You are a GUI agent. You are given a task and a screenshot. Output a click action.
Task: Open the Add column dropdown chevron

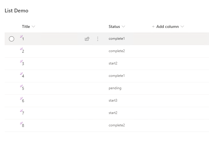click(182, 27)
